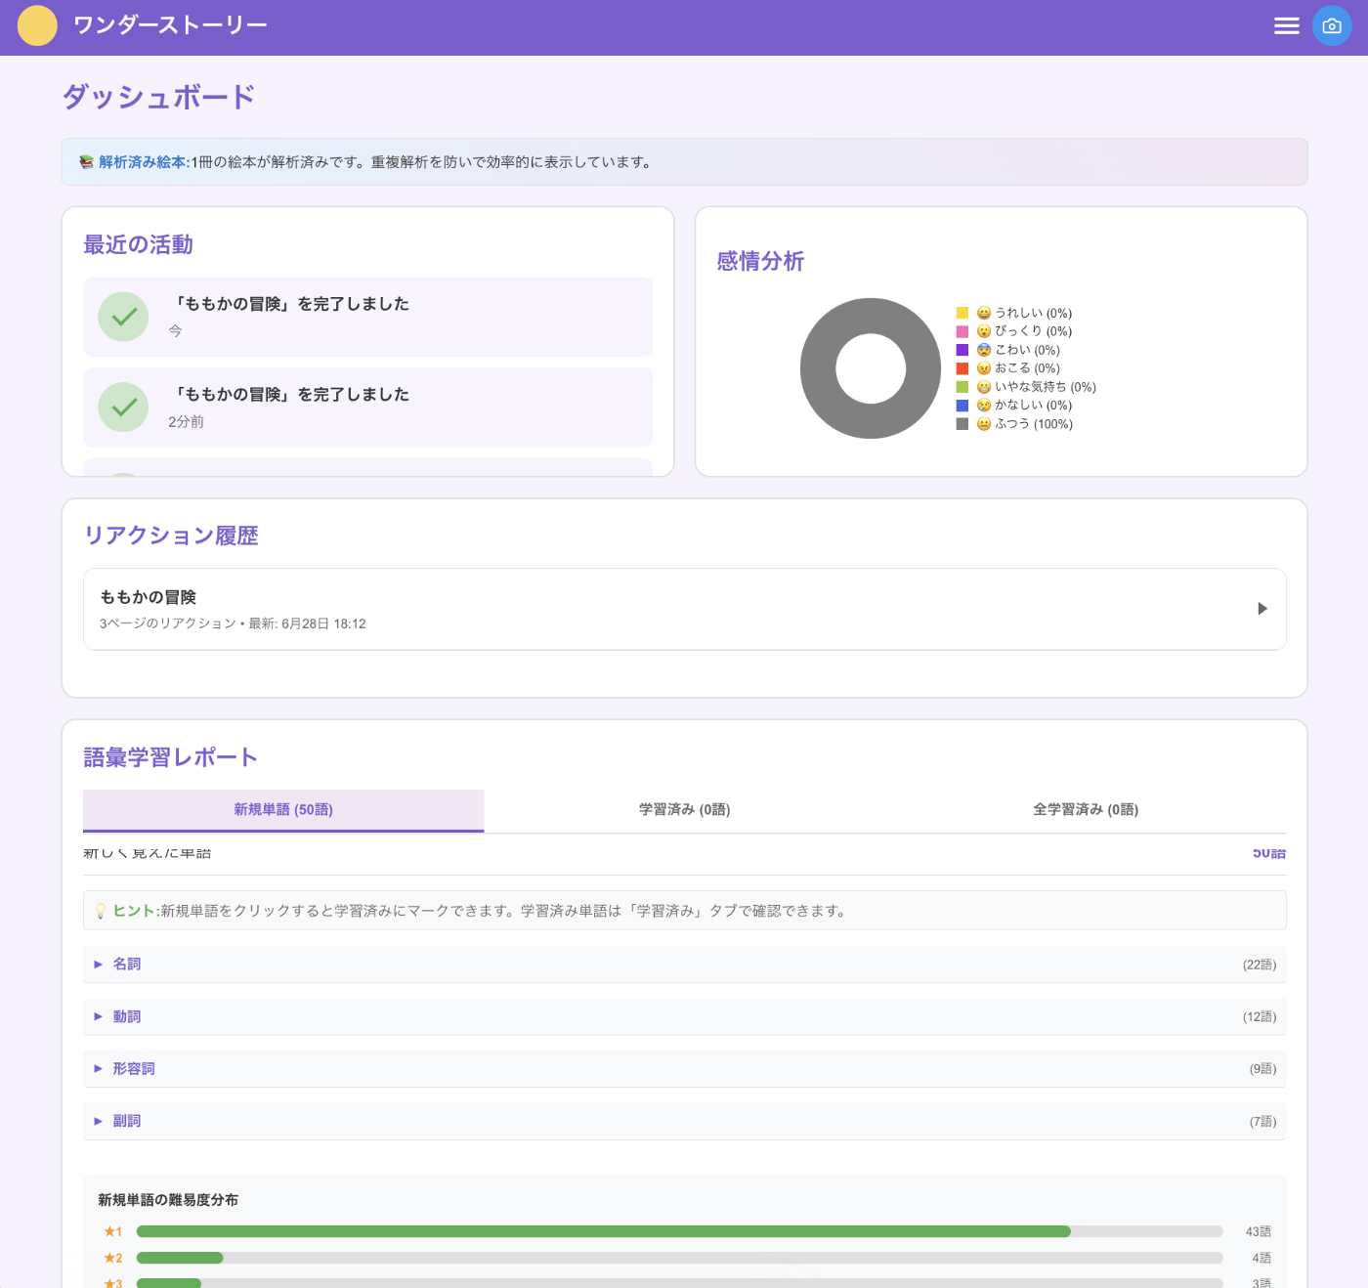Click the ふつう (100%) legend label
This screenshot has width=1368, height=1288.
point(1034,424)
